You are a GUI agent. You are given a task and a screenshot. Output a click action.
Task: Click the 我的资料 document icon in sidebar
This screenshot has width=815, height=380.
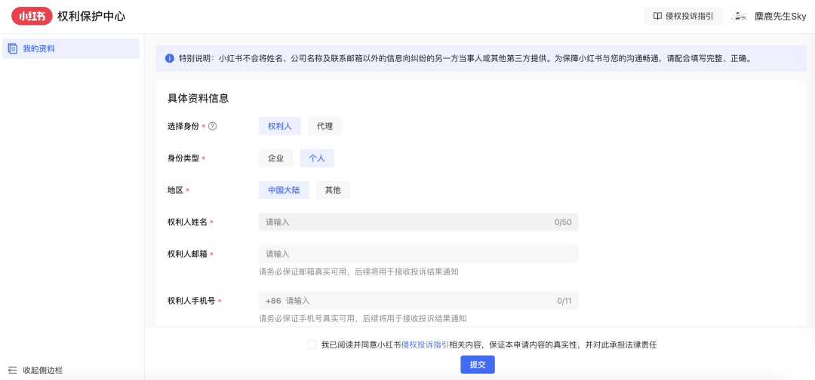point(12,49)
